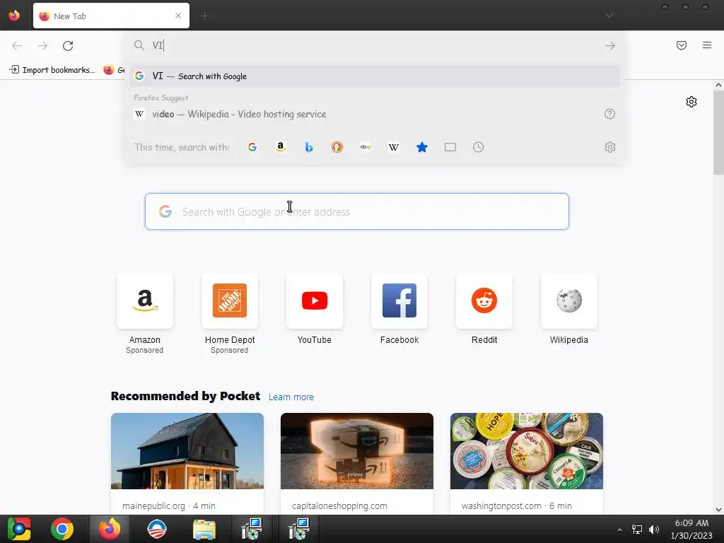Open the network tray icon
The width and height of the screenshot is (724, 543).
point(637,530)
